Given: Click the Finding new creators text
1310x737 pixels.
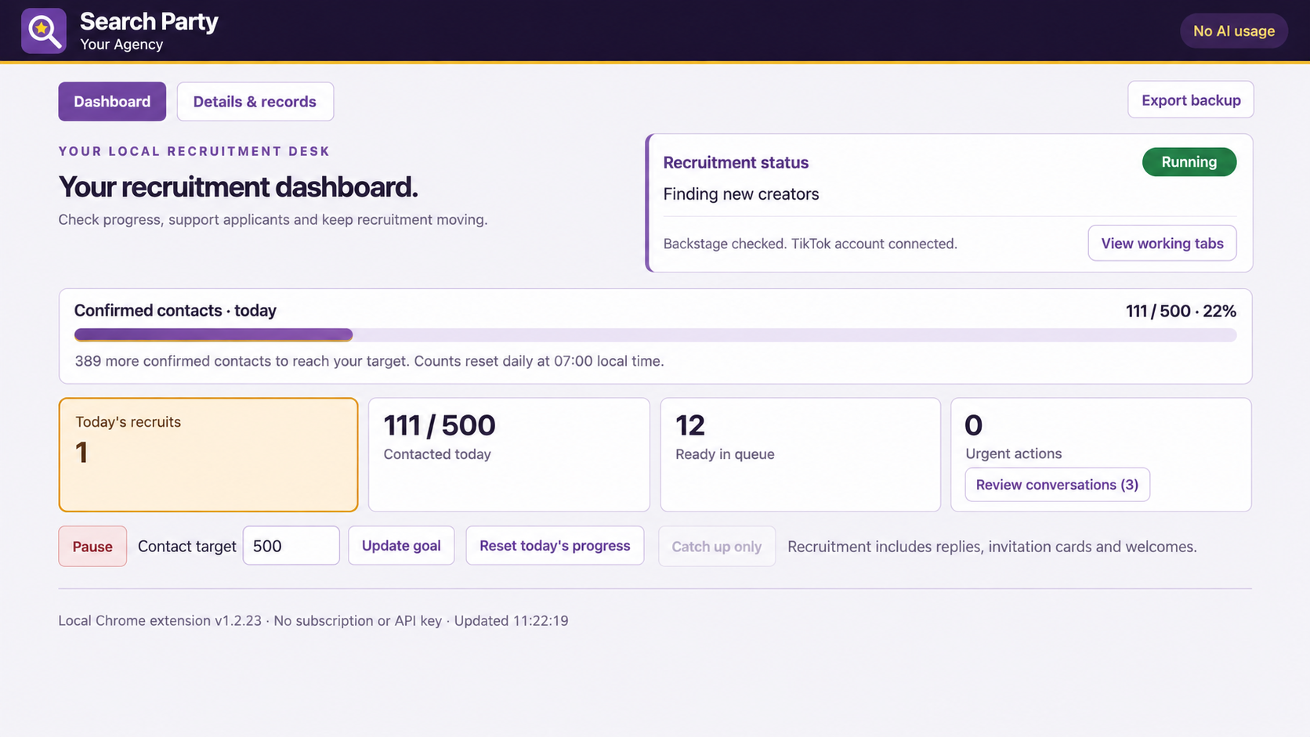Looking at the screenshot, I should (740, 193).
